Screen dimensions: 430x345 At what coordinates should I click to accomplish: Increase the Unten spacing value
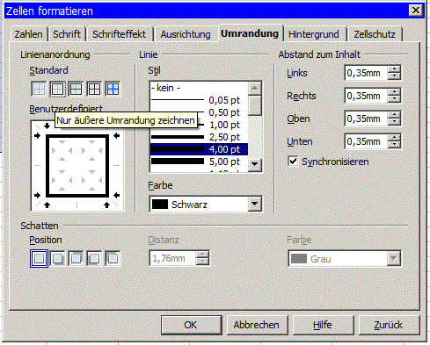click(394, 138)
